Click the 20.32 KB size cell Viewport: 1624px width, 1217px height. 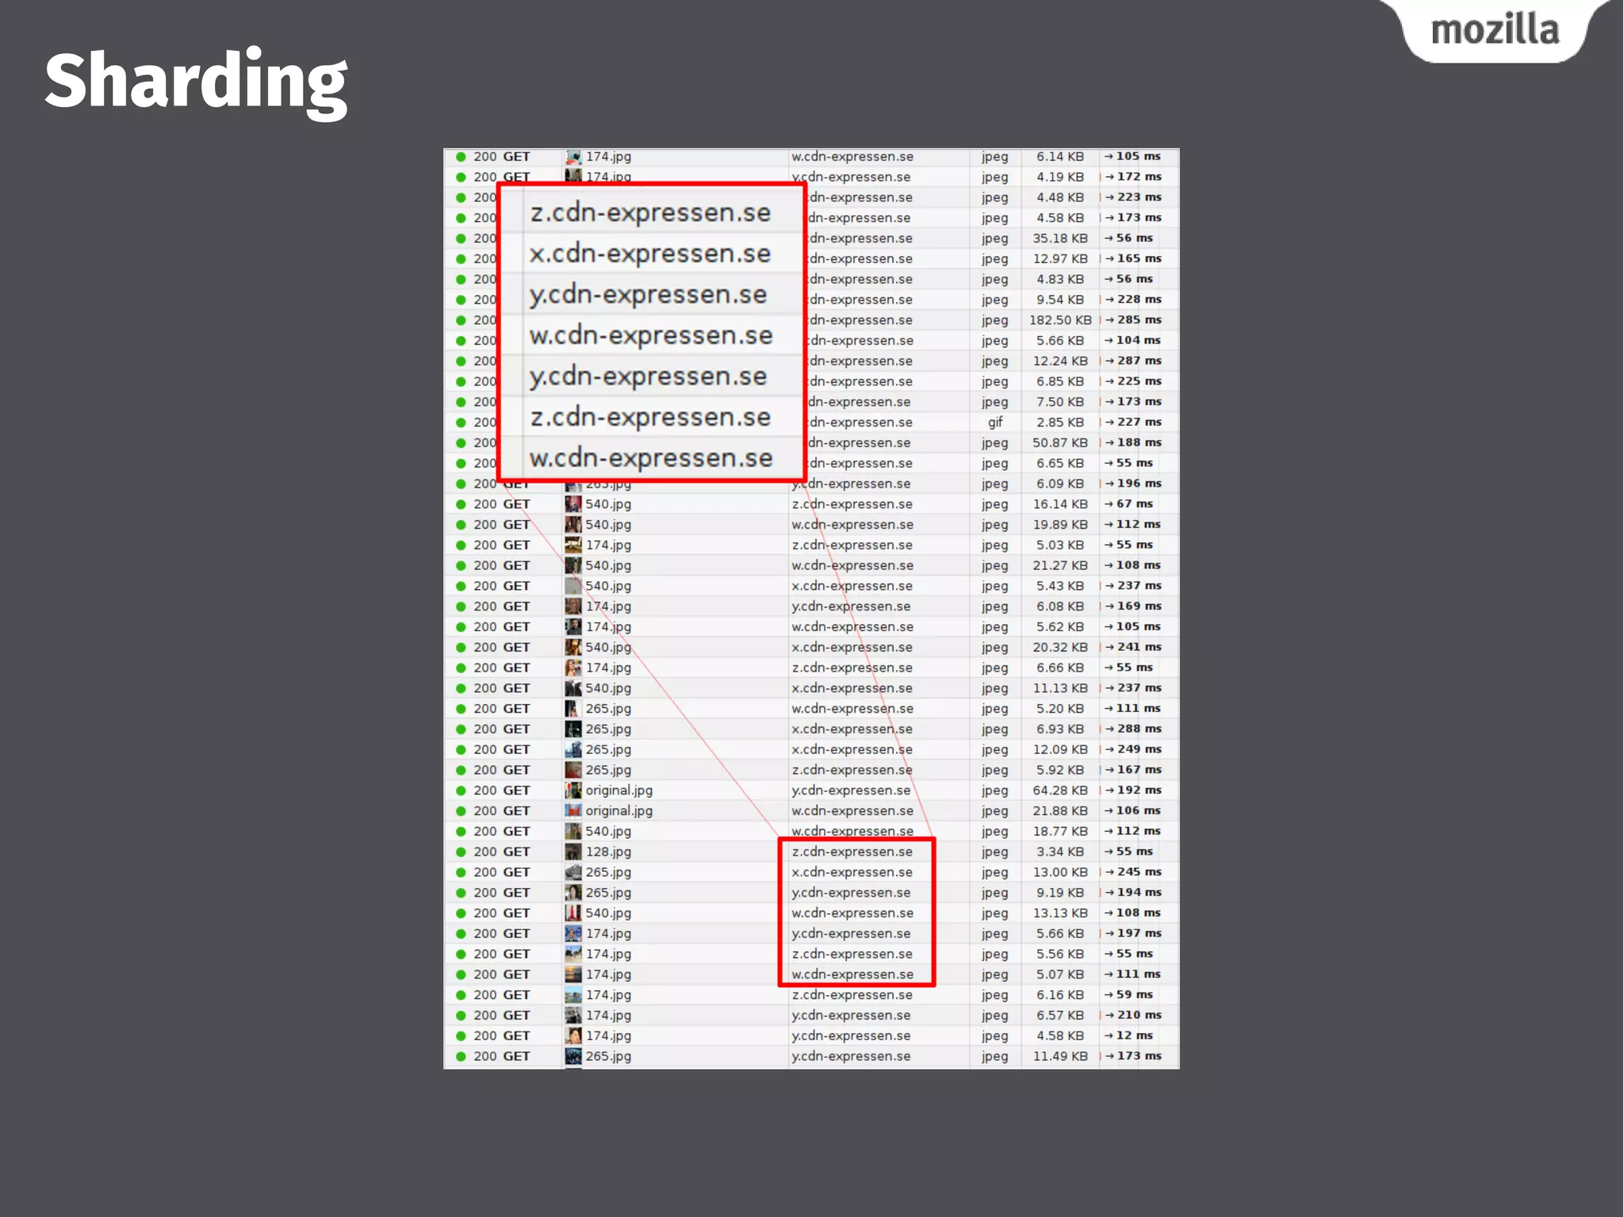(1060, 648)
